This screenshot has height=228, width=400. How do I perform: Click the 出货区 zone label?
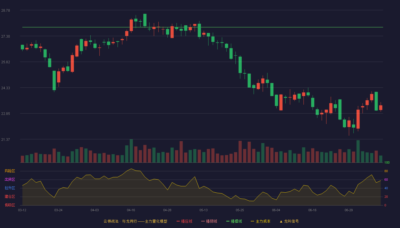pyautogui.click(x=10, y=180)
